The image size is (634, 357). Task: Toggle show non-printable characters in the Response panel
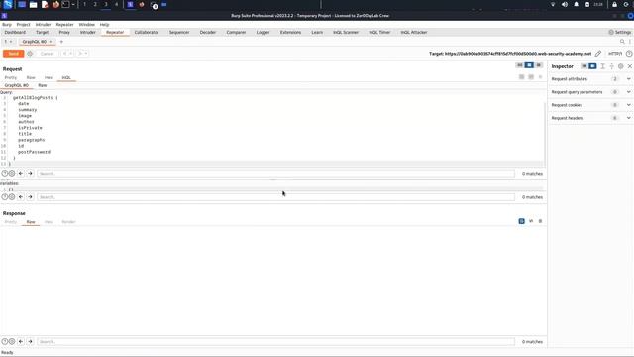click(x=531, y=221)
